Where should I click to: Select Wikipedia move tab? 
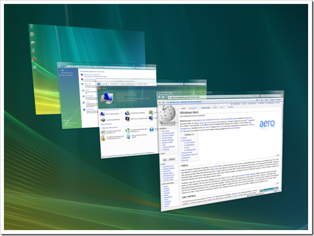(221, 107)
